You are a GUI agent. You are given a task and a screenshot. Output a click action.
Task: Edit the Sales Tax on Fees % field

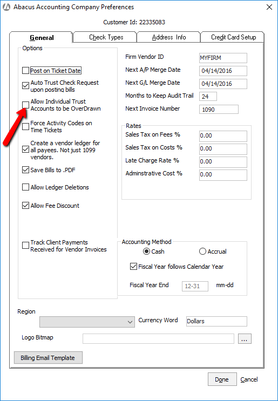(x=223, y=136)
